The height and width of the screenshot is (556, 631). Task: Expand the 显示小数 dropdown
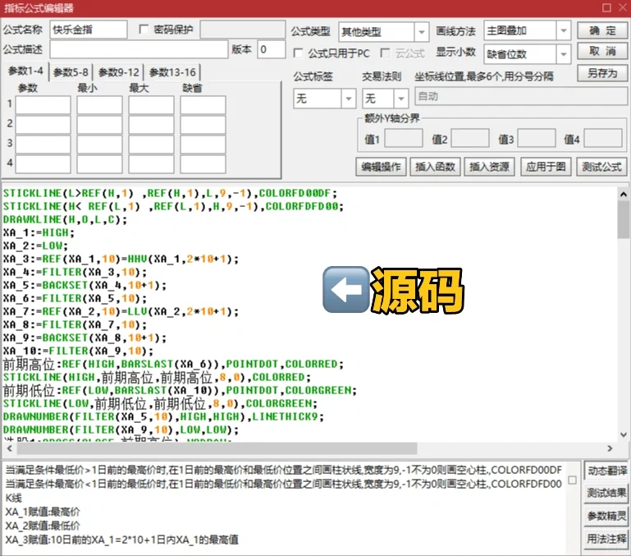click(x=564, y=54)
